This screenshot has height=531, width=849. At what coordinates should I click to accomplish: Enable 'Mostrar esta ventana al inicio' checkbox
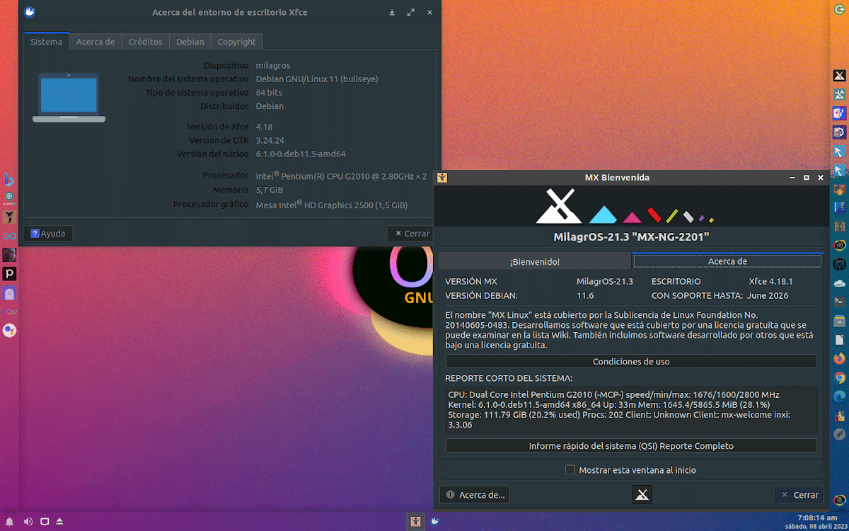[570, 469]
